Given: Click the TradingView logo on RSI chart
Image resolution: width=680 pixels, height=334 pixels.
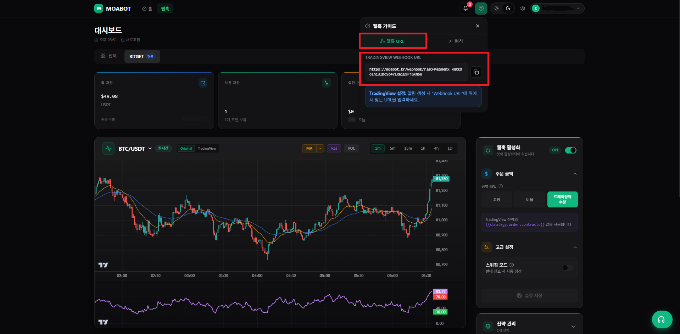Looking at the screenshot, I should click(103, 322).
